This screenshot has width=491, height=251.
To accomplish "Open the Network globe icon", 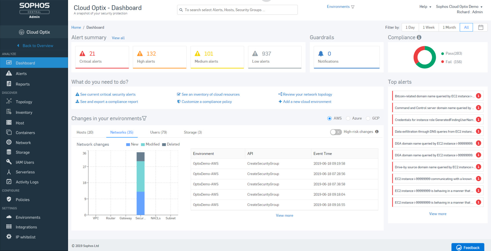I will [x=9, y=142].
